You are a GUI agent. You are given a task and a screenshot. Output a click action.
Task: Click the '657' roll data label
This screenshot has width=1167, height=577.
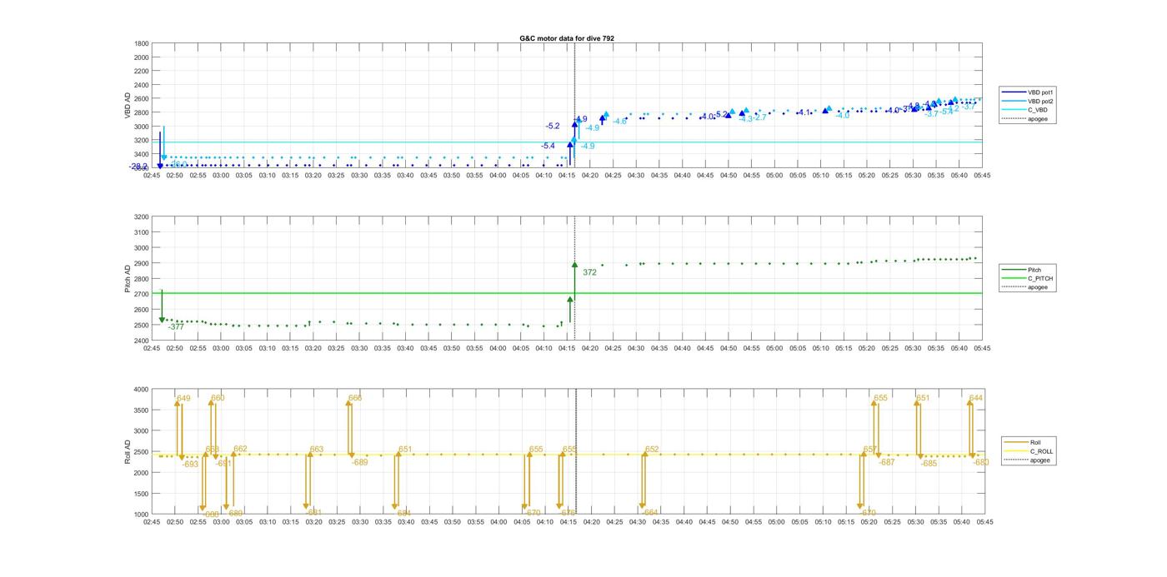(869, 450)
